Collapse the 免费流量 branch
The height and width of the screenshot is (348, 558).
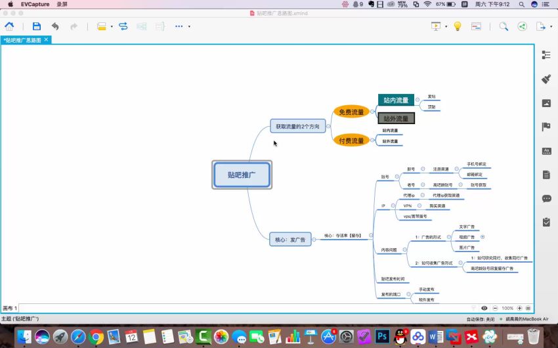372,112
